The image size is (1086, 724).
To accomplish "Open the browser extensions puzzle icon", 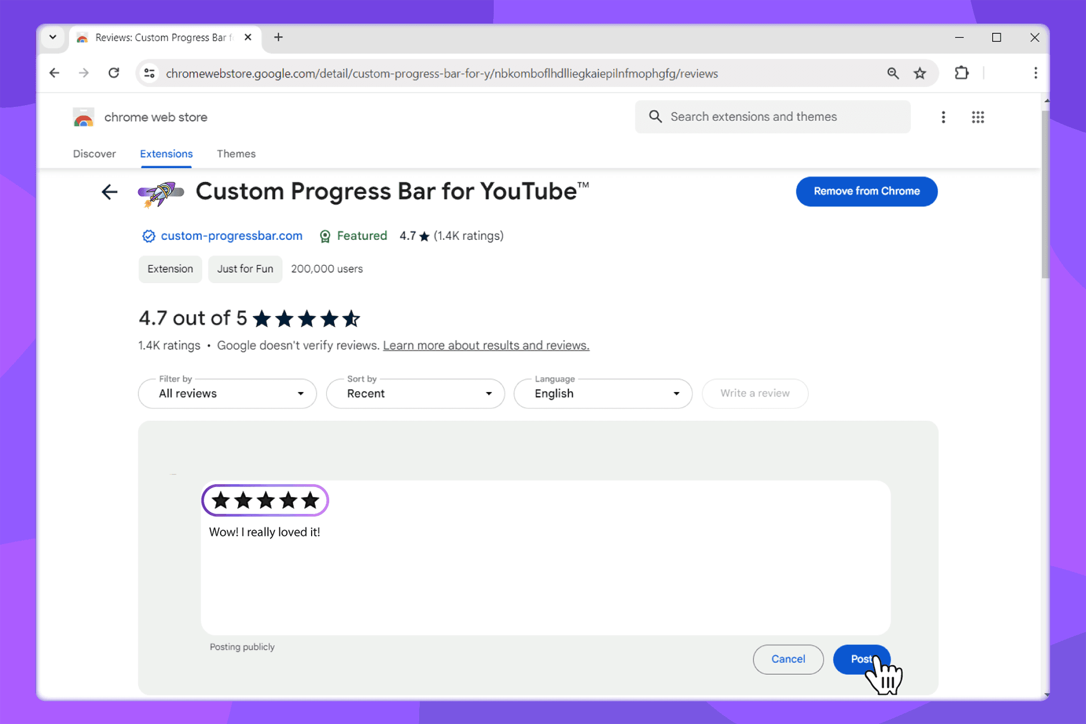I will pos(962,73).
